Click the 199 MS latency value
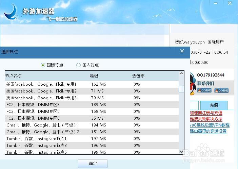 coord(99,152)
